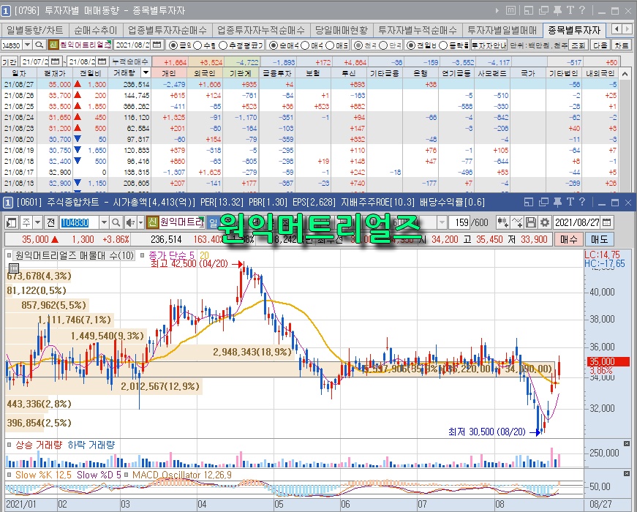Save chart layout with floppy disk icon
Screen dimensions: 637x512
coord(530,222)
